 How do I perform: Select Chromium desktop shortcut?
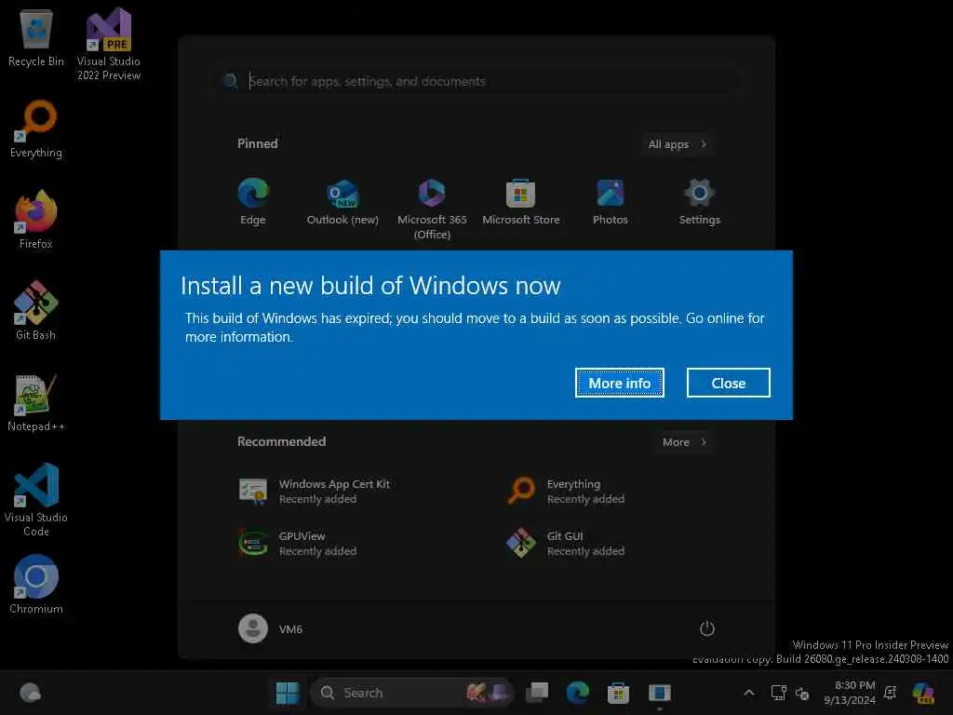36,585
